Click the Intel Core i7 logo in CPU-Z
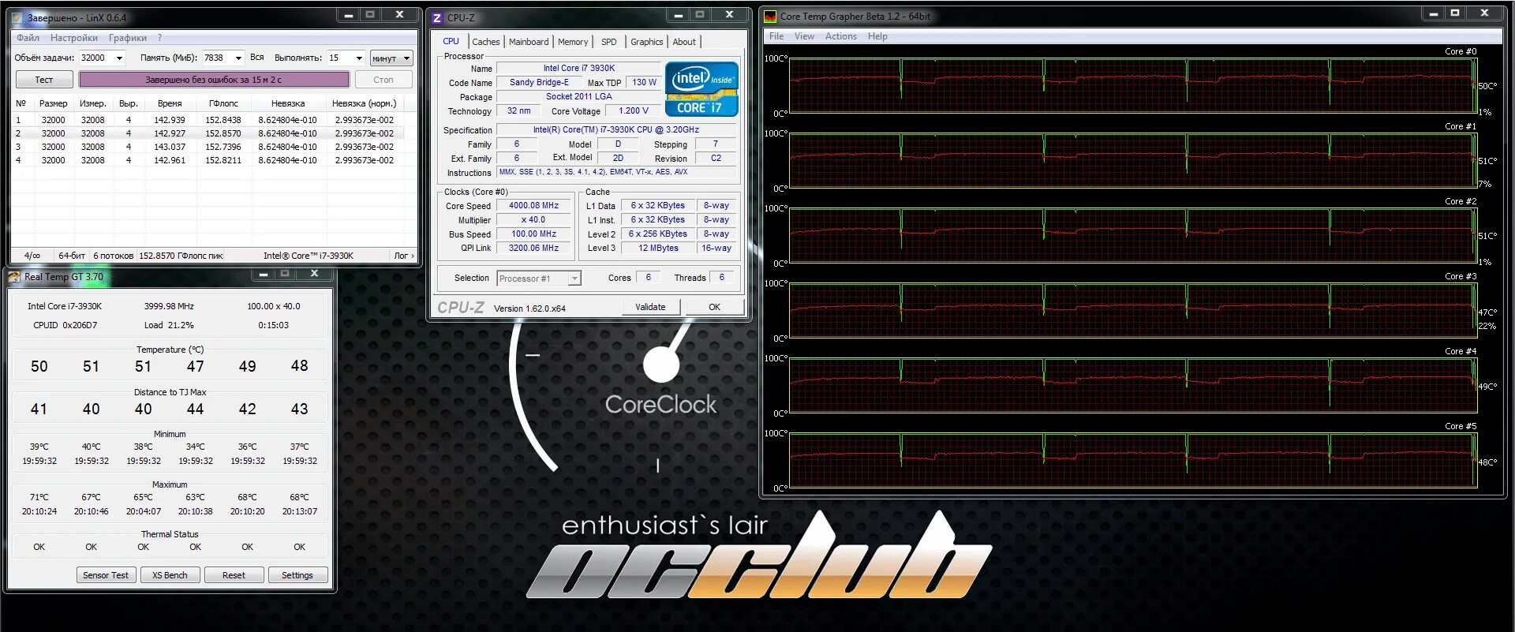Viewport: 1515px width, 632px height. [701, 89]
